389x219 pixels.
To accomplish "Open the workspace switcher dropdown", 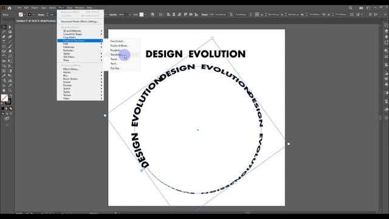I will point(368,8).
